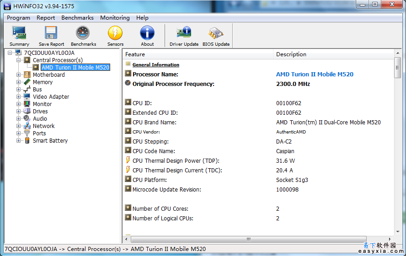
Task: Click the Feature column header
Action: click(x=198, y=54)
